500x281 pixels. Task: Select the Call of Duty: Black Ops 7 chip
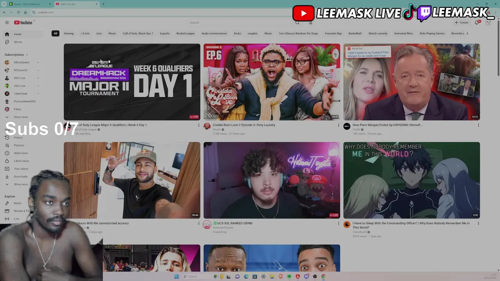(x=138, y=34)
